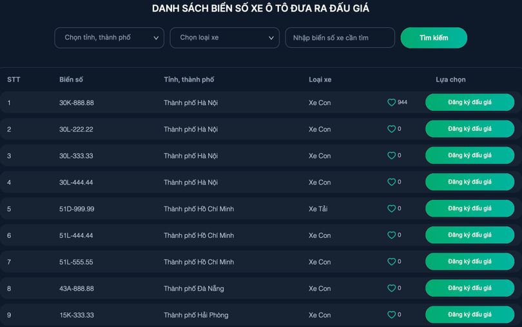Focus the license plate search input field
The width and height of the screenshot is (522, 327).
click(340, 38)
